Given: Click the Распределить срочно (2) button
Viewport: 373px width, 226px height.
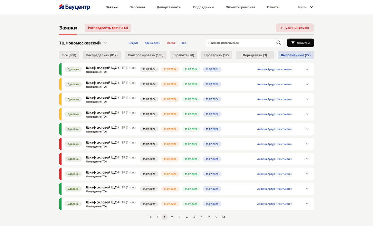Looking at the screenshot, I should pyautogui.click(x=108, y=28).
